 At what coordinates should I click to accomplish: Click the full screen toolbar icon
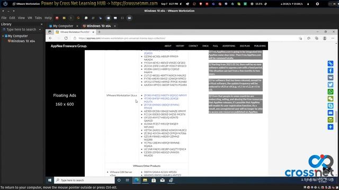122,18
